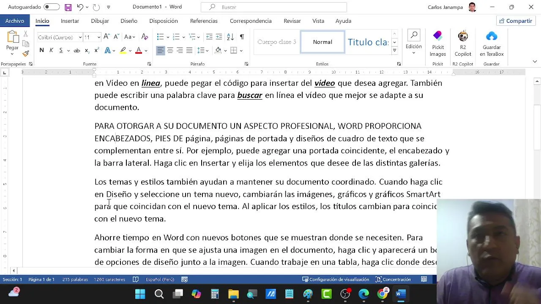
Task: Start a numbered list
Action: click(176, 37)
